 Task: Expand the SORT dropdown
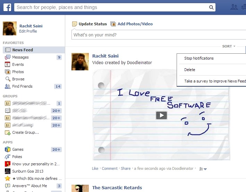click(229, 46)
